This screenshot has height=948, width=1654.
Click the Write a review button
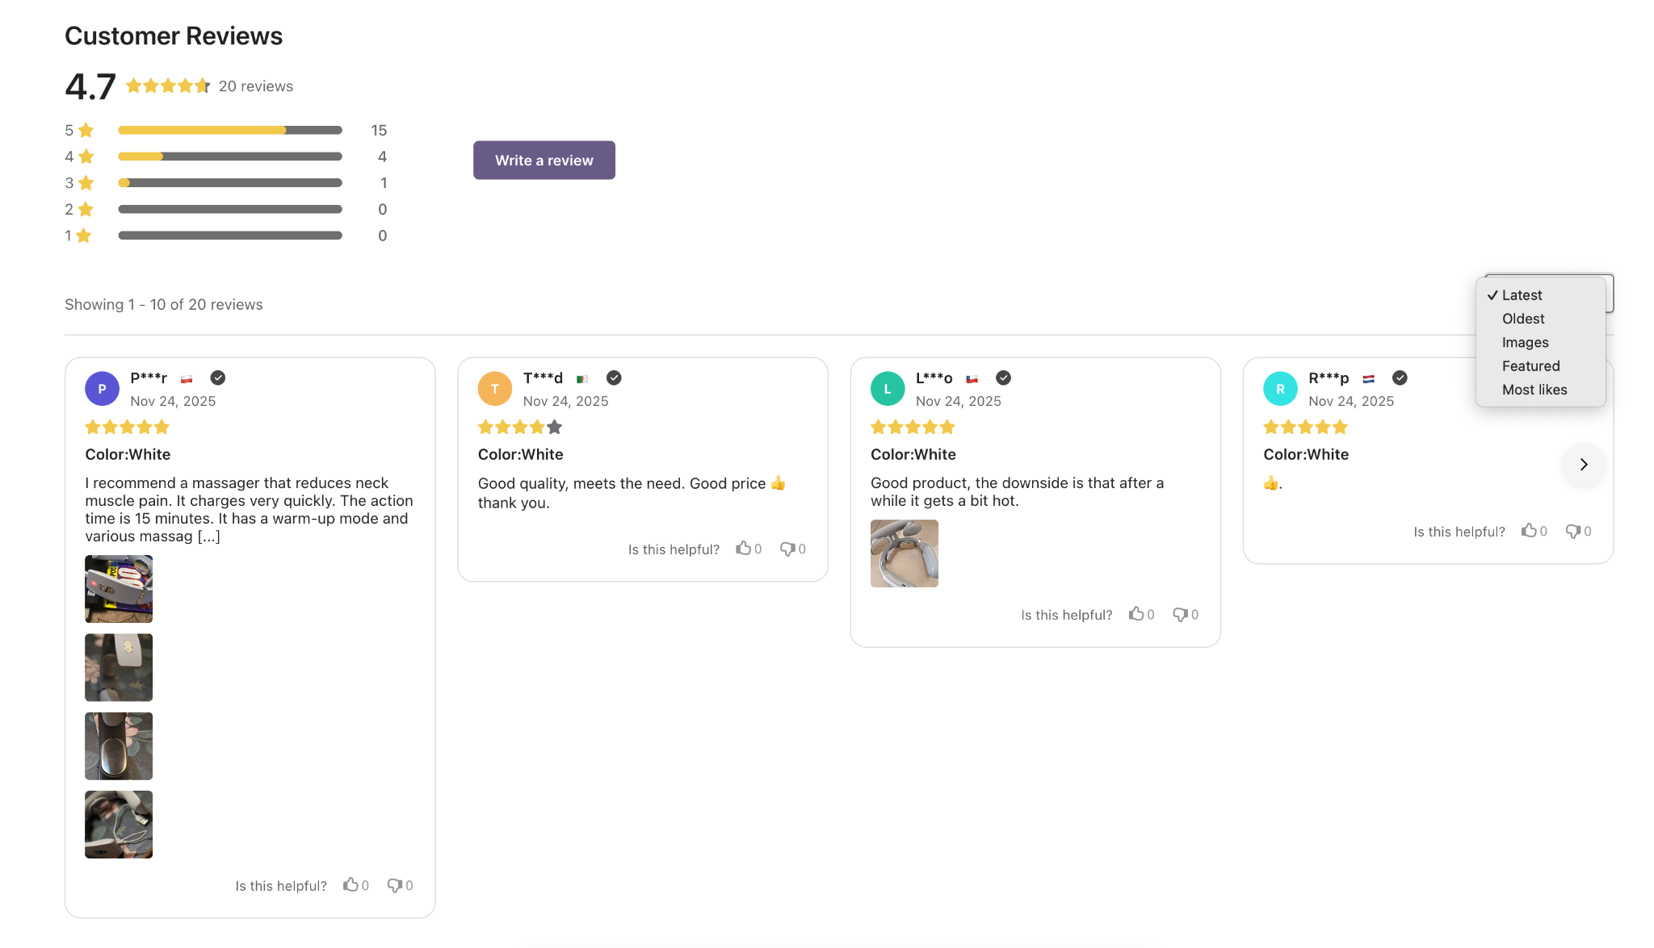pyautogui.click(x=544, y=161)
